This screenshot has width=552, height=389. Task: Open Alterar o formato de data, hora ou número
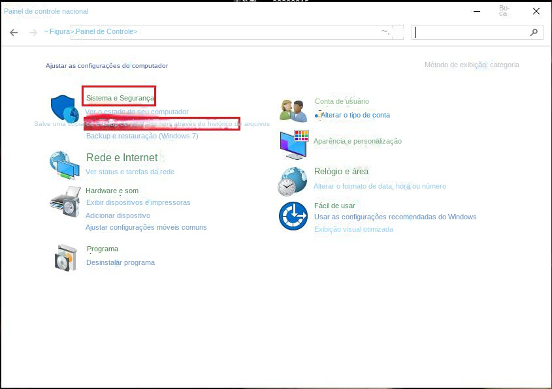(380, 186)
